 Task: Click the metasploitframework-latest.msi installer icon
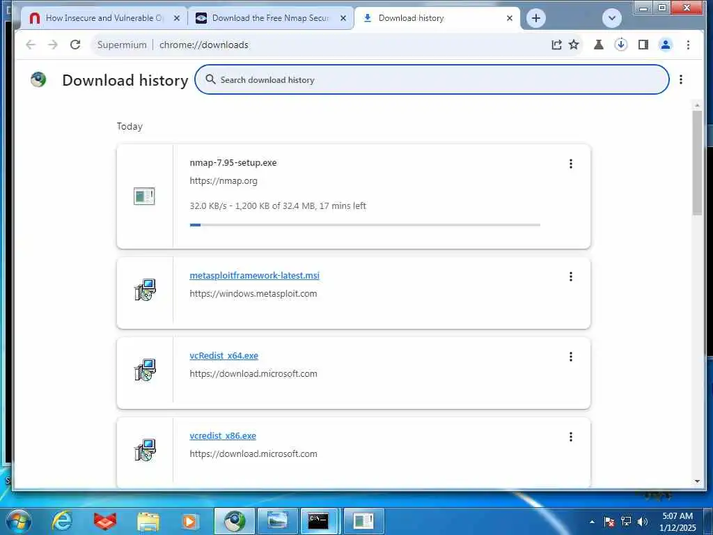coord(145,290)
